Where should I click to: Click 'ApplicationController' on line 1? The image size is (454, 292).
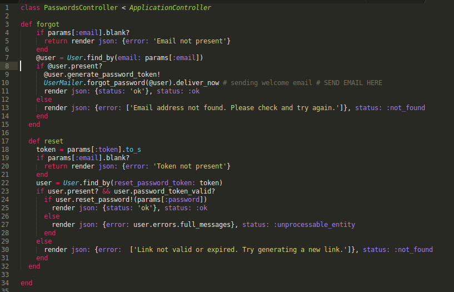click(170, 8)
